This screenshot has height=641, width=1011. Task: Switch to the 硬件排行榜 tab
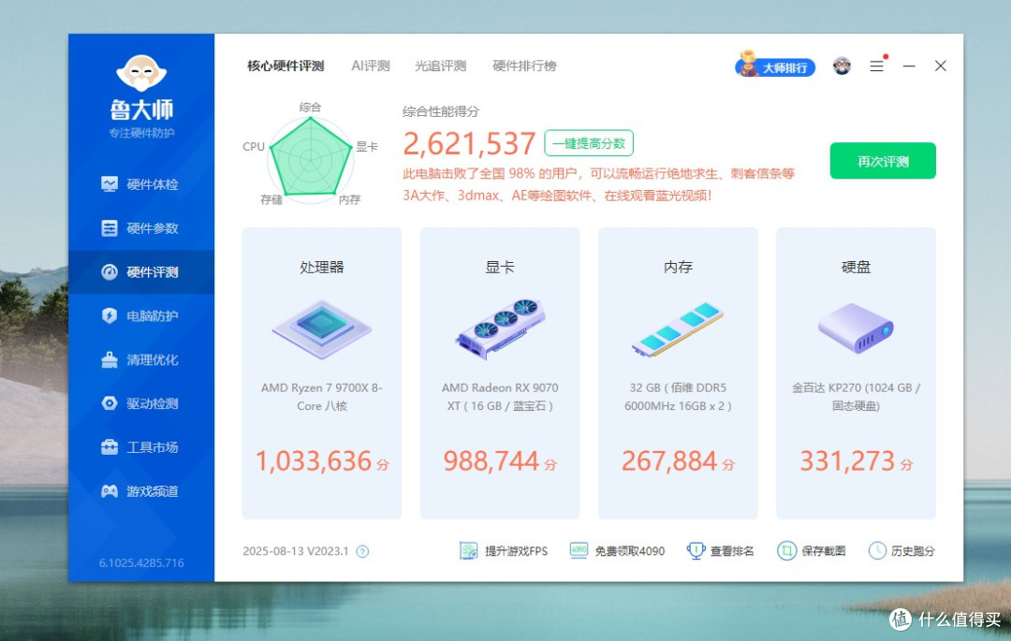coord(525,66)
